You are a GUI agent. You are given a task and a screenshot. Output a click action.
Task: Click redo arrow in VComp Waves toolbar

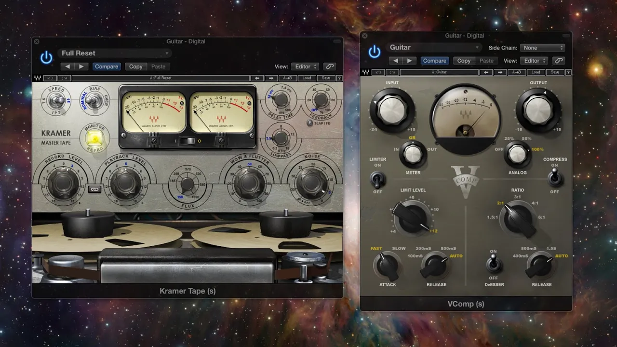coord(391,72)
